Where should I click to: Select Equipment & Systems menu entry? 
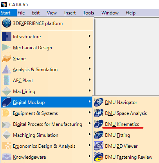47,113
